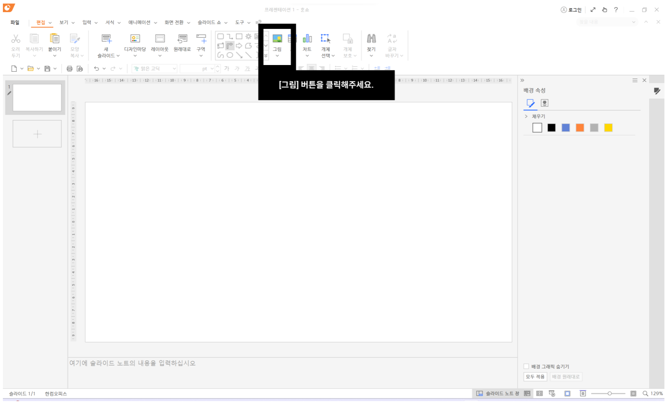
Task: Expand the shapes gallery with double chevron
Action: pos(266,55)
